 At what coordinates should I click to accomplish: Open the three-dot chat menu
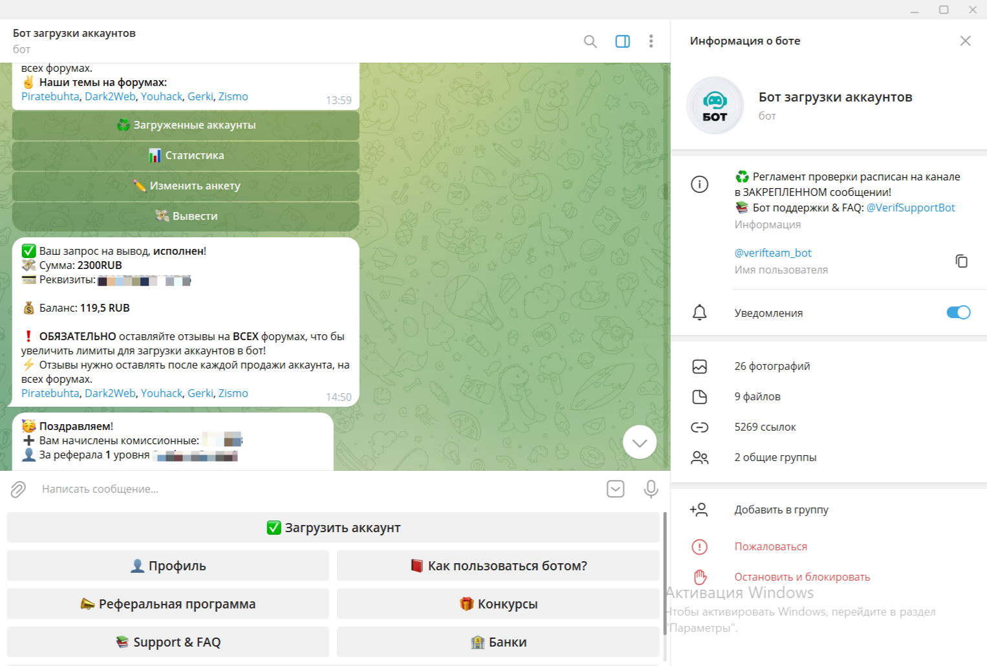pyautogui.click(x=651, y=41)
